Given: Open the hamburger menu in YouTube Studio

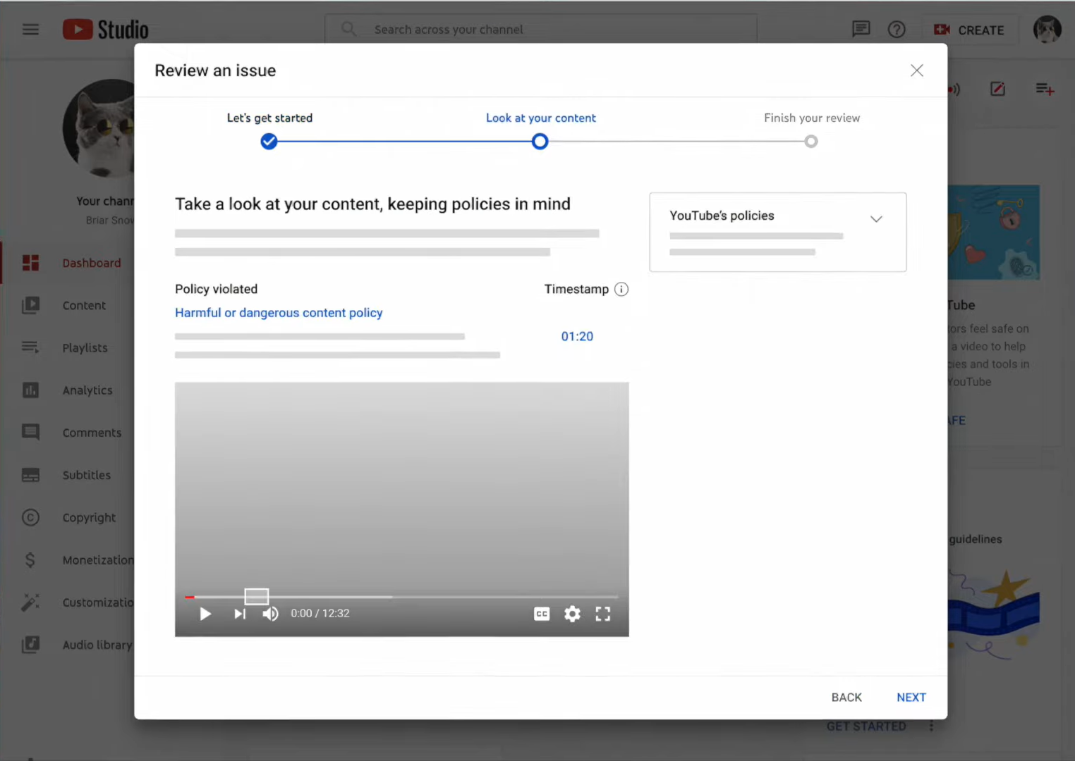Looking at the screenshot, I should [x=30, y=30].
